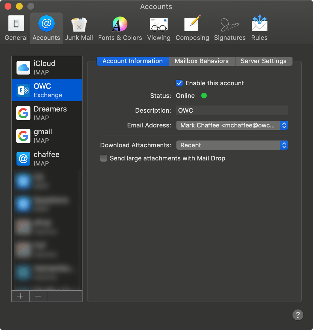The image size is (313, 330).
Task: Open the Email Address dropdown
Action: [x=232, y=125]
